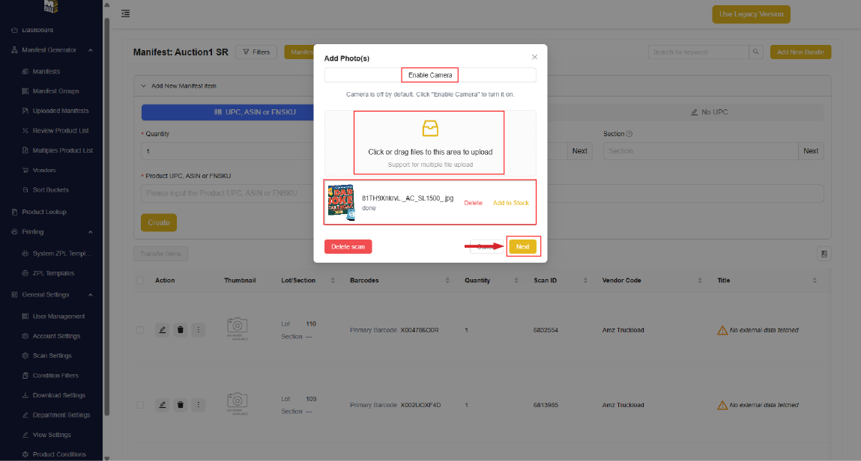Click the column settings icon above the table

824,254
